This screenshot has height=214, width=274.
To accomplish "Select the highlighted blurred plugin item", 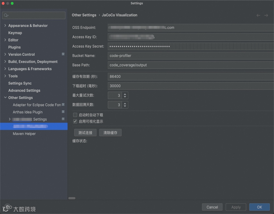I will point(34,126).
